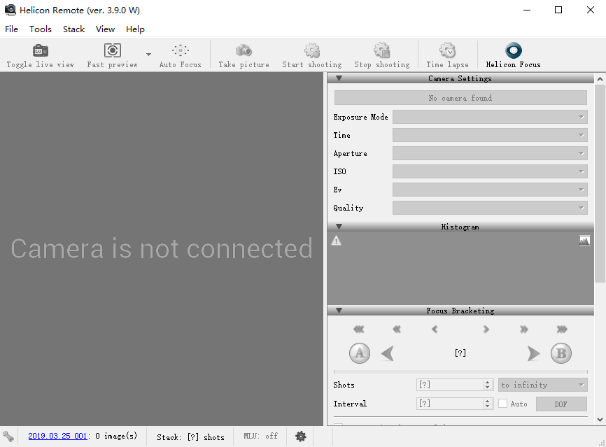Click the focus position slider bar

coord(460,371)
